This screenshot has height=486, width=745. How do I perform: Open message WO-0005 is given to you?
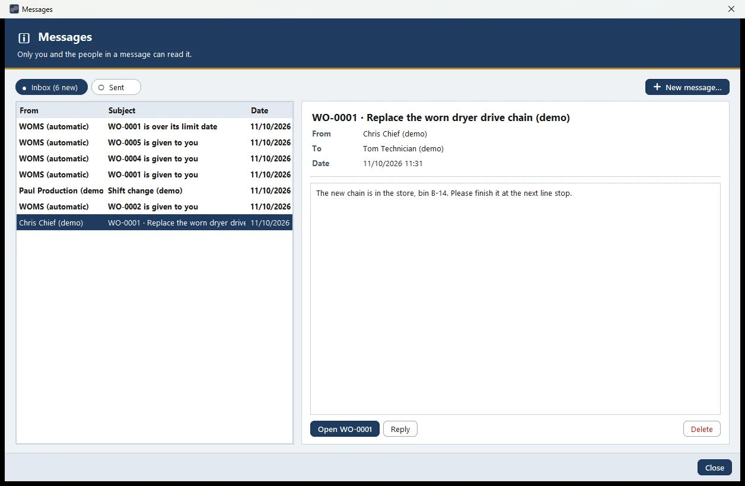154,142
